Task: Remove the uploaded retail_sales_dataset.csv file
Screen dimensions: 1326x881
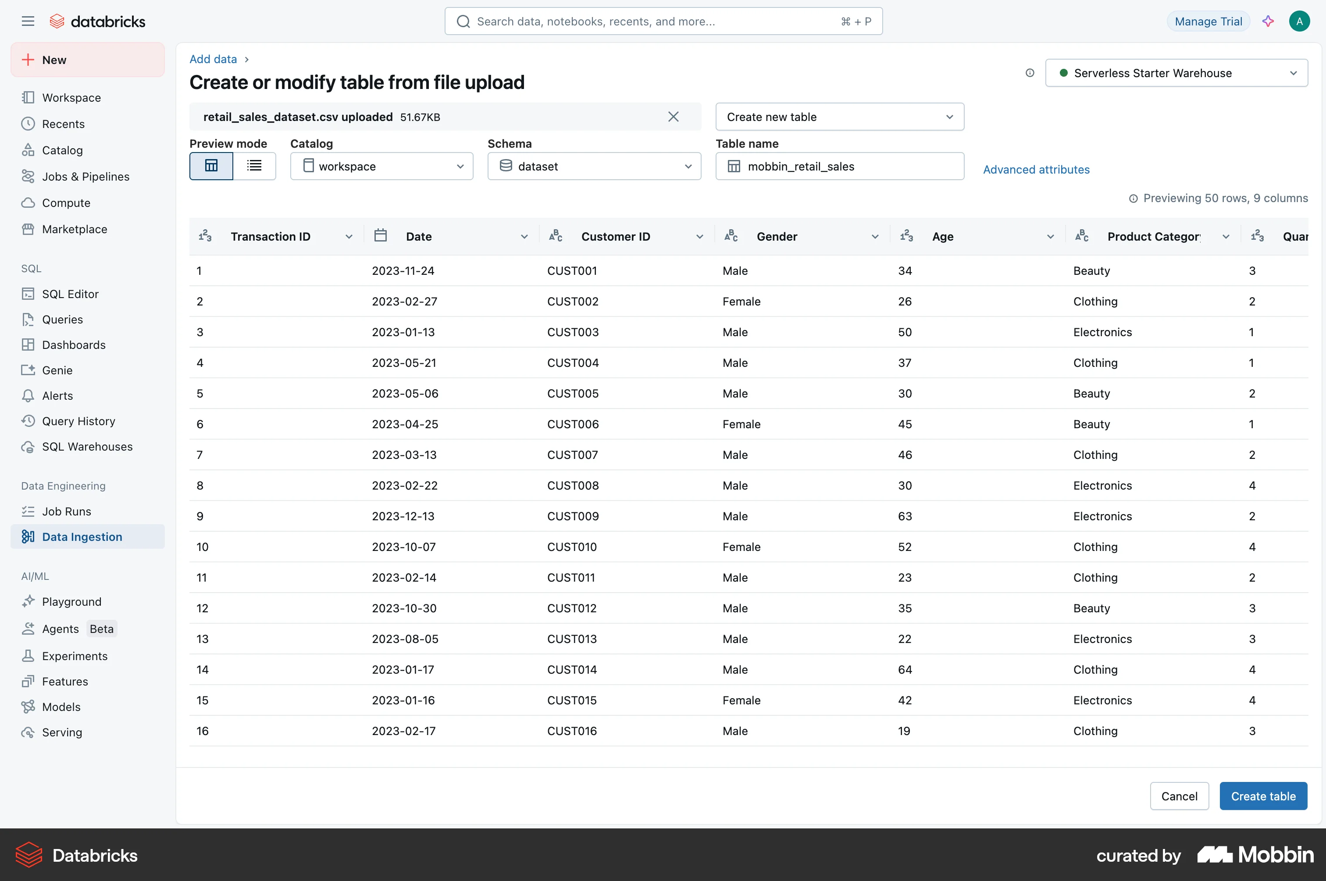Action: (674, 117)
